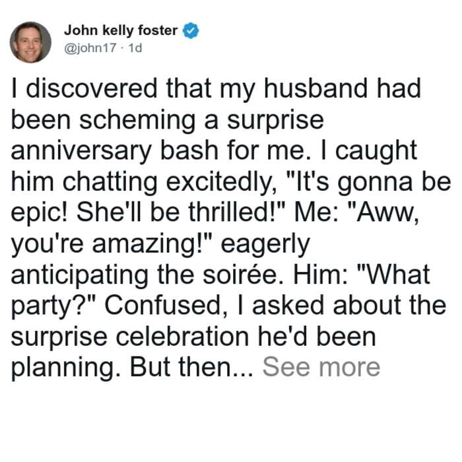Open John kelly foster's profile avatar
Viewport: 462px width, 462px height.
click(x=30, y=42)
